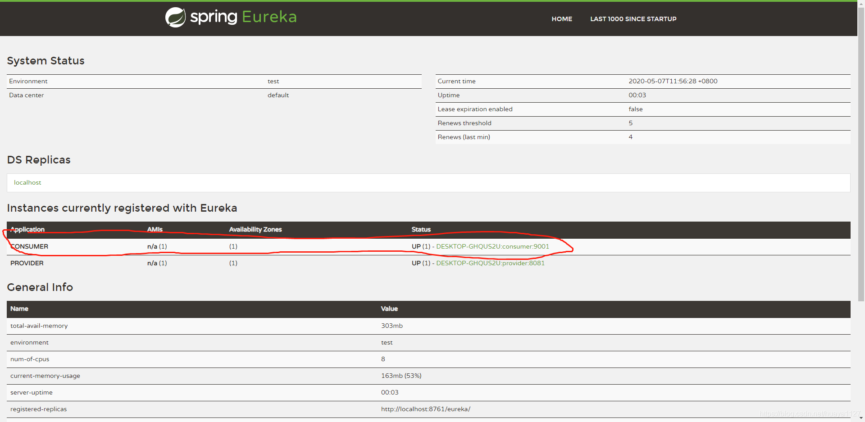Select the CONSUMER application name
Viewport: 865px width, 422px height.
coord(29,246)
